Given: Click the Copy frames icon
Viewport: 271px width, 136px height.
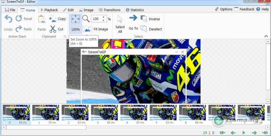Looking at the screenshot, I should (53, 19).
